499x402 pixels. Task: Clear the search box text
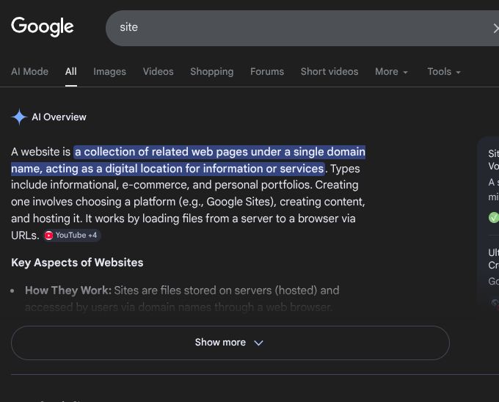tap(495, 28)
